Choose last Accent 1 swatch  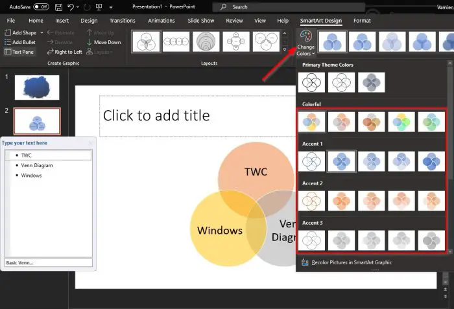(431, 161)
